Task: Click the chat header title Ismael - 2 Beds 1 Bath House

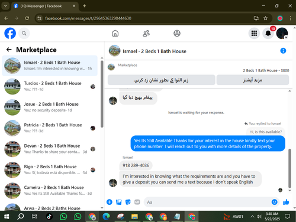Action: (x=155, y=51)
